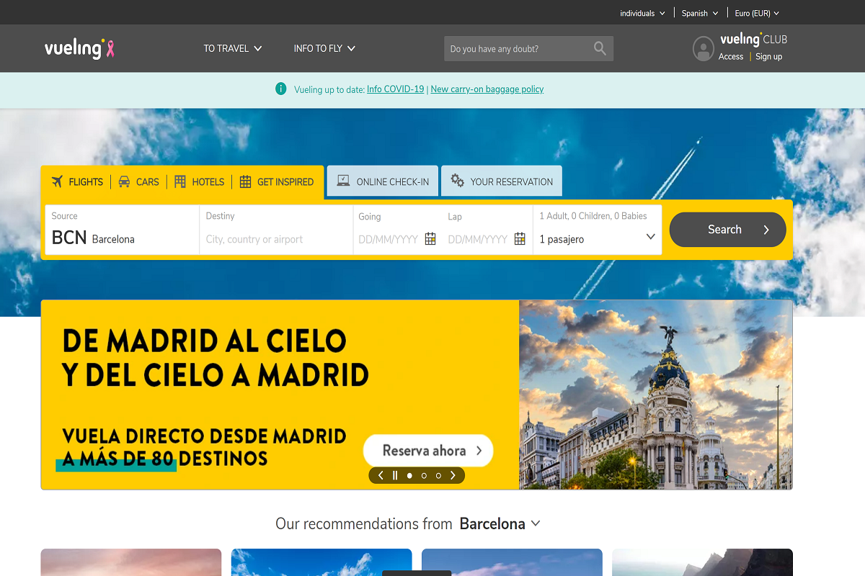Click the Lap date calendar icon
Viewport: 865px width, 576px height.
click(x=520, y=239)
